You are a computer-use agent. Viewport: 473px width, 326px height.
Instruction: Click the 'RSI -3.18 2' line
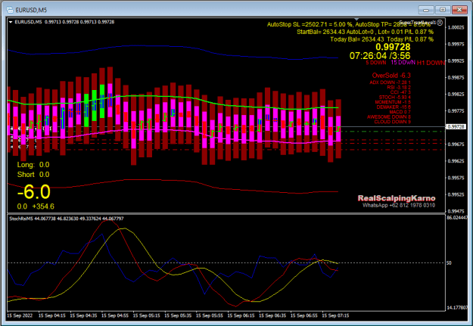[399, 88]
